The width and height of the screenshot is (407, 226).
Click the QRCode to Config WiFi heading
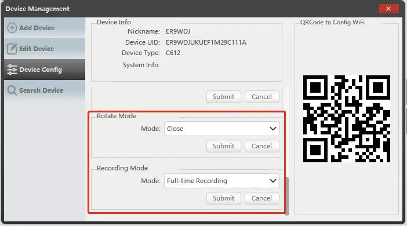332,23
